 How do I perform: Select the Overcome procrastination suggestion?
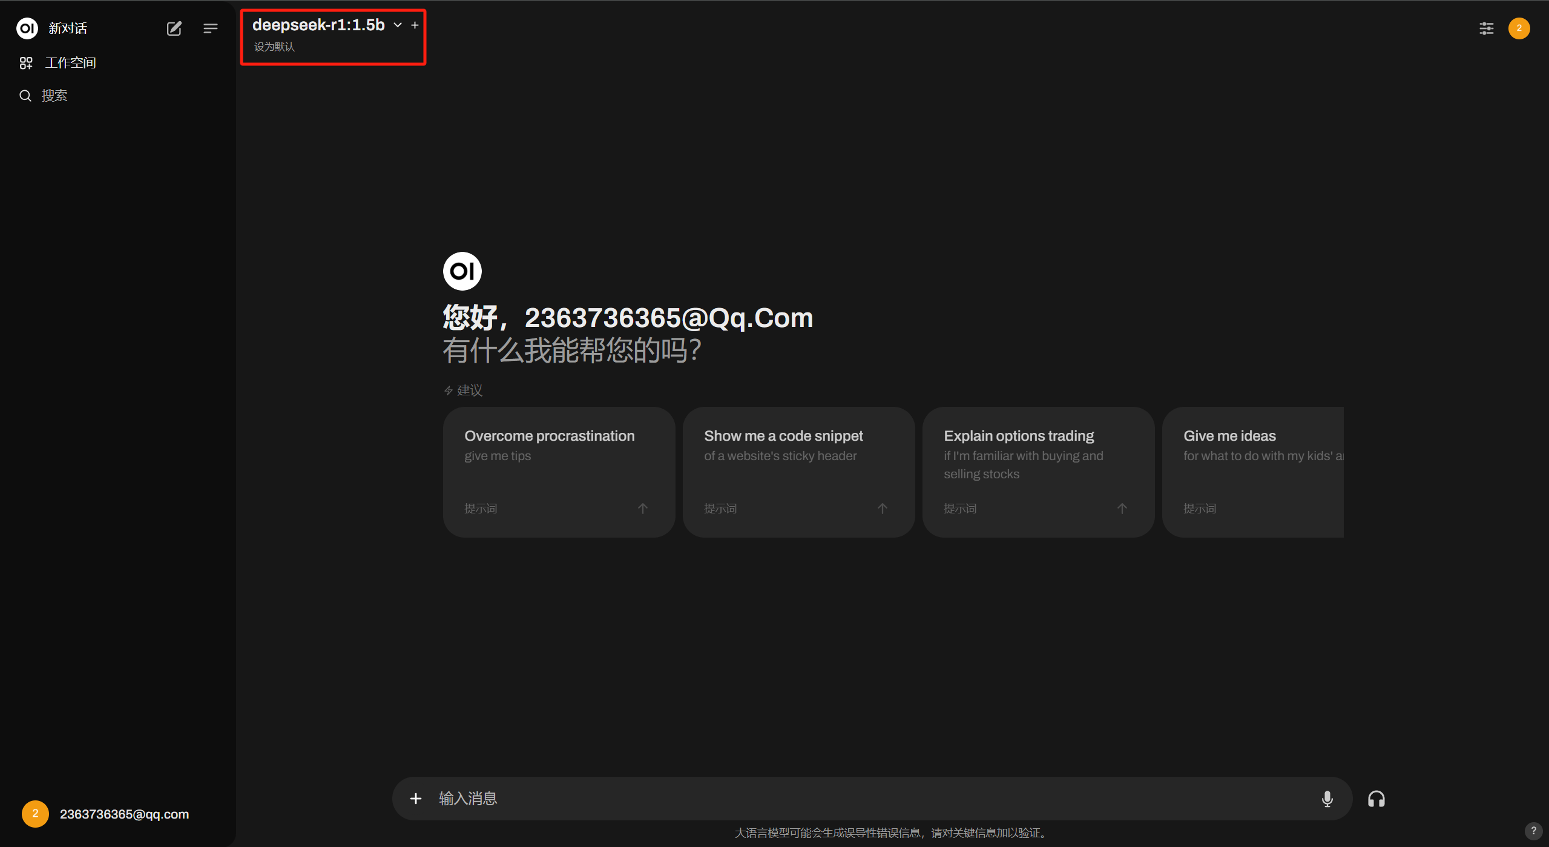point(558,472)
